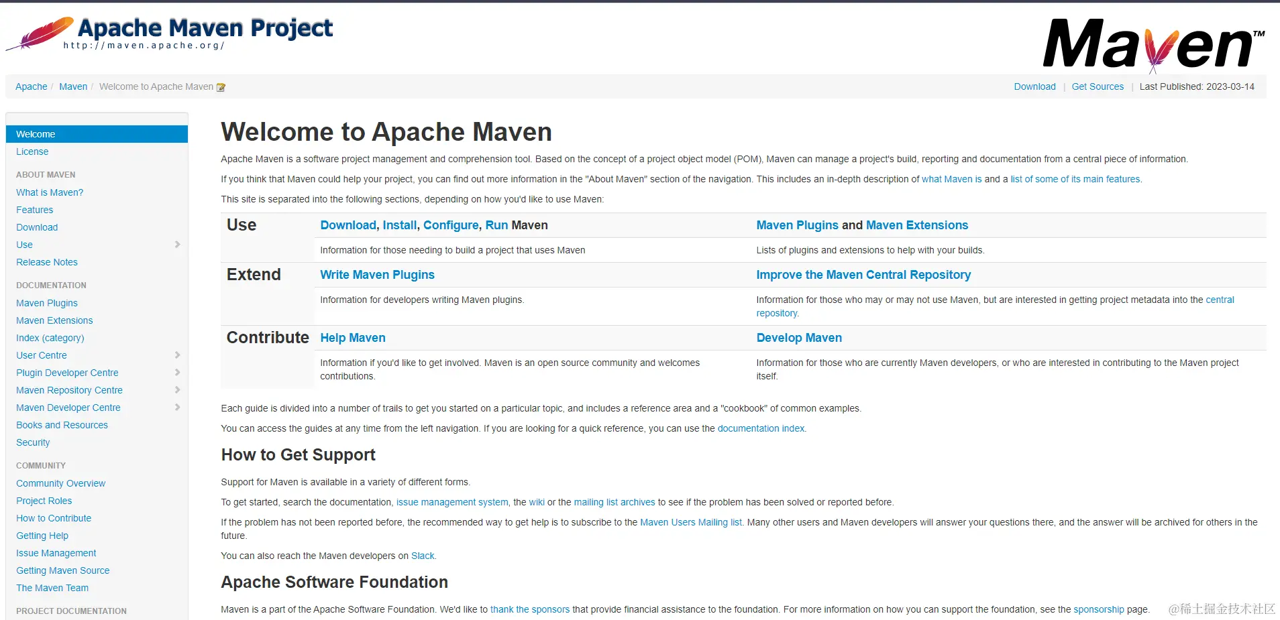Click the Run heading link
1280x620 pixels.
(x=496, y=225)
